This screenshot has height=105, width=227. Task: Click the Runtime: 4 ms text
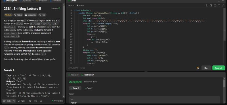(91, 82)
